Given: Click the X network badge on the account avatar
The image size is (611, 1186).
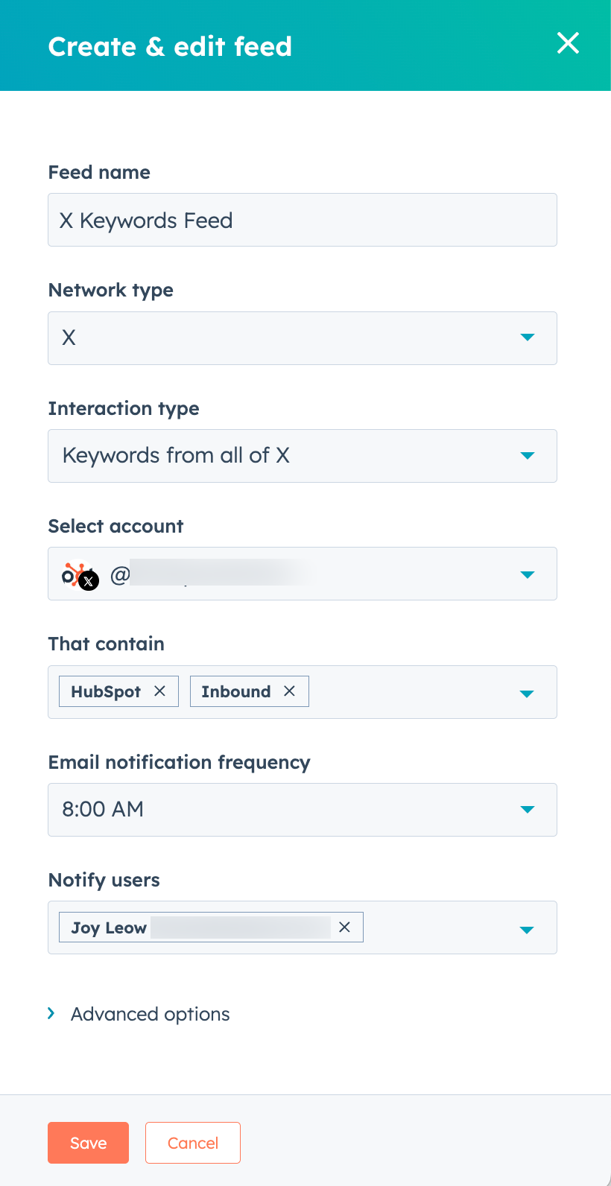Looking at the screenshot, I should point(89,582).
